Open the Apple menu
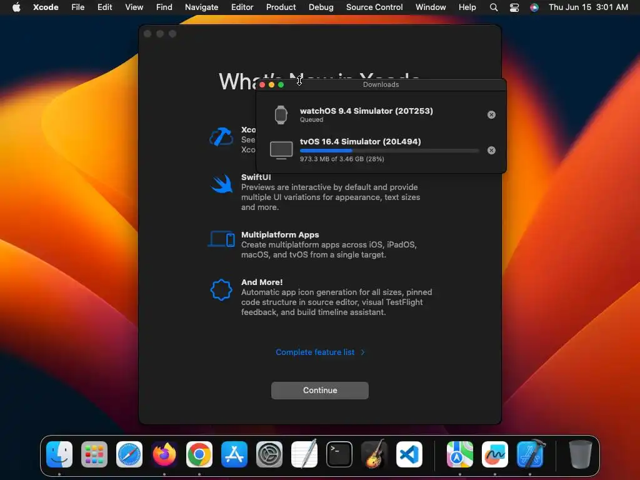Viewport: 640px width, 480px height. point(16,7)
